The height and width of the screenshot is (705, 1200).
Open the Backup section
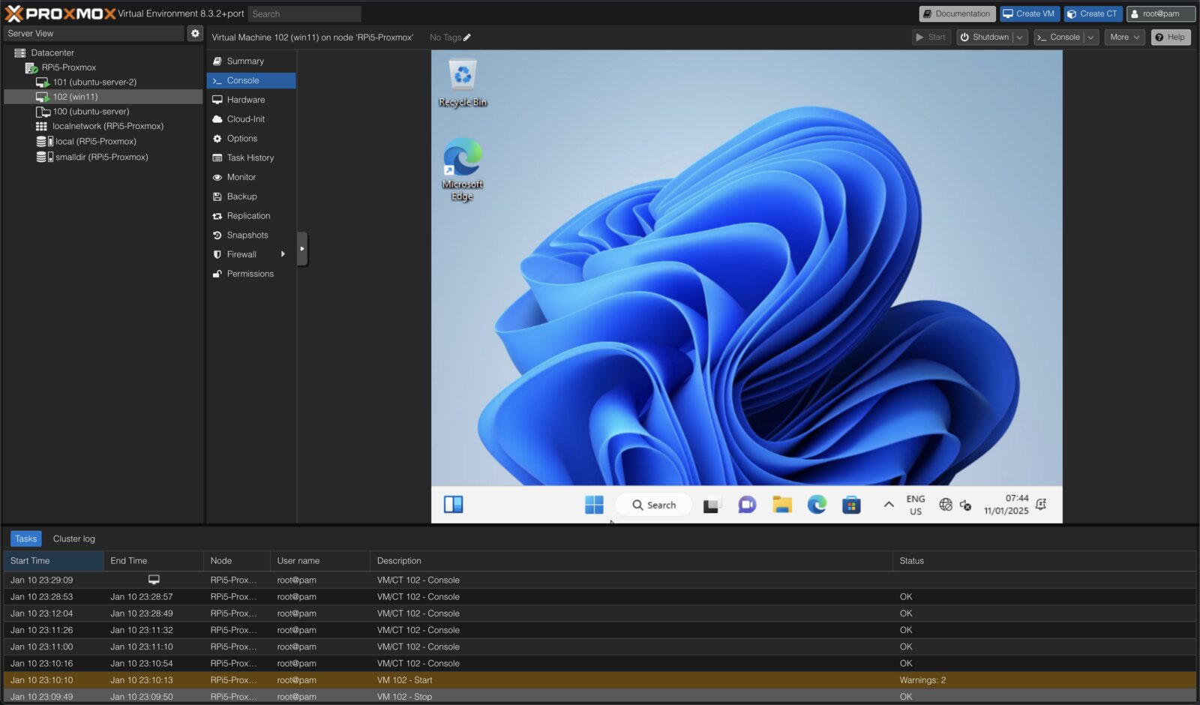251,196
